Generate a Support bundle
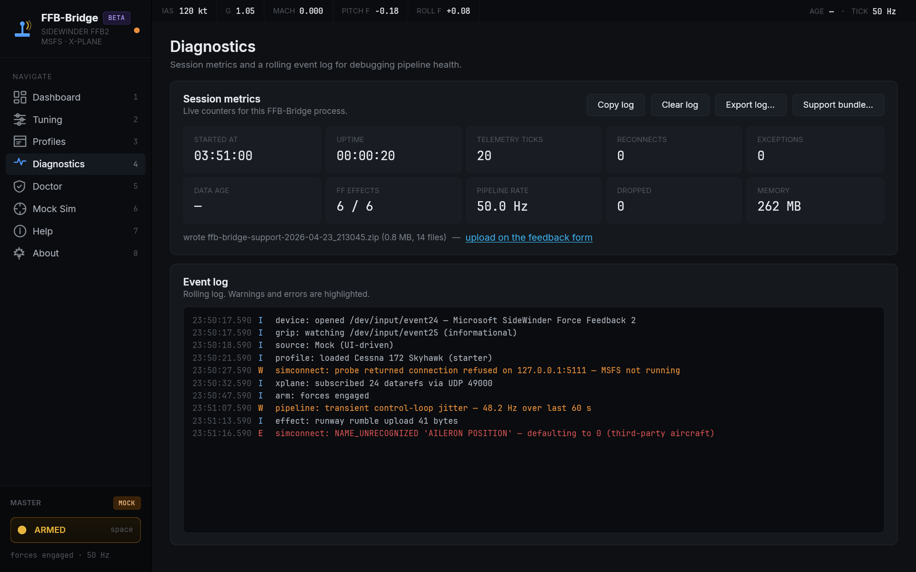The height and width of the screenshot is (572, 916). pyautogui.click(x=838, y=105)
